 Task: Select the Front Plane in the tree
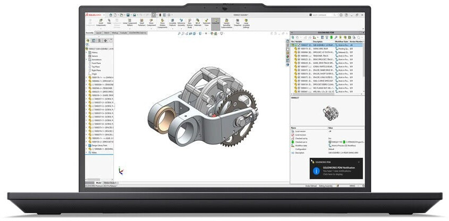97,63
